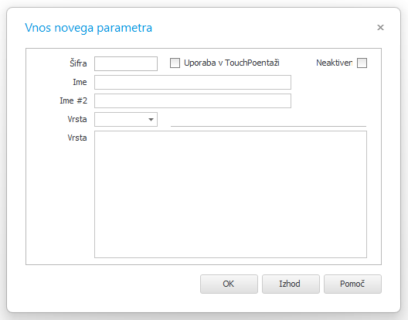Click inside the large Vrsta text area
Screen dimensions: 408x320
click(230, 195)
